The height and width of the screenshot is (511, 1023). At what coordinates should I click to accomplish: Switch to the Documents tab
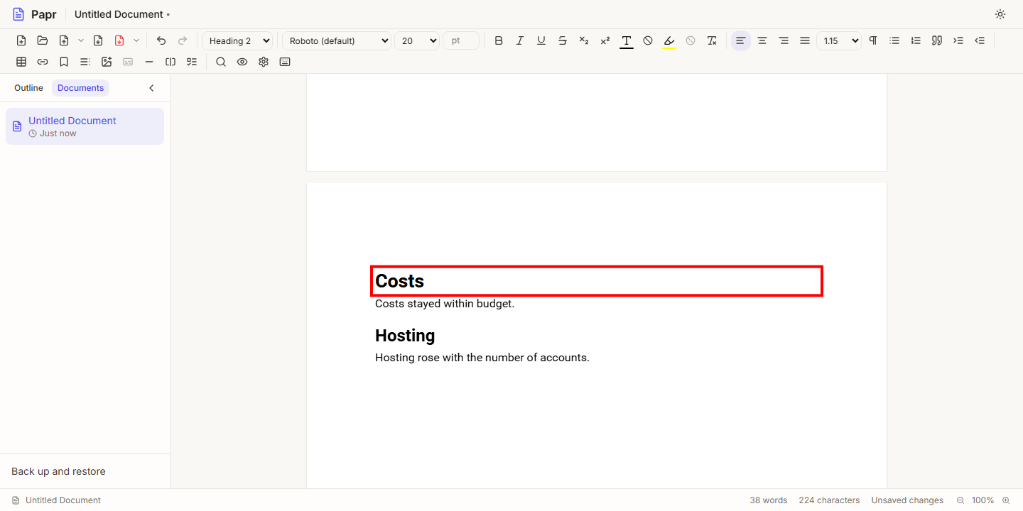click(81, 88)
